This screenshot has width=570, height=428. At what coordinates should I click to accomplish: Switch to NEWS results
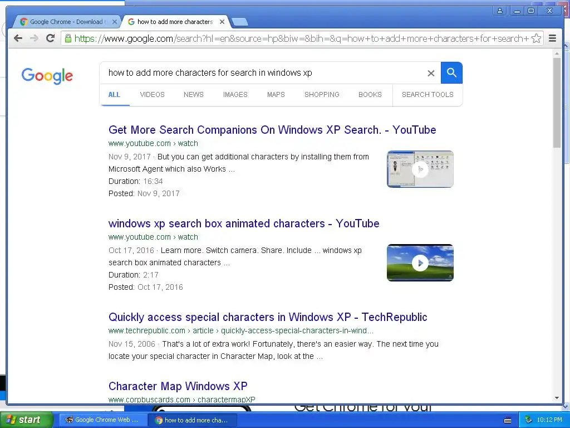pyautogui.click(x=193, y=95)
